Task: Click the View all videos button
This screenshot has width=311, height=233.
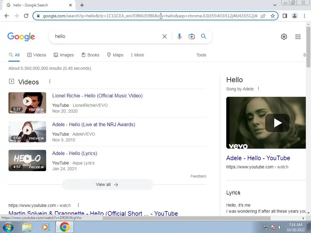Action: pos(107,185)
